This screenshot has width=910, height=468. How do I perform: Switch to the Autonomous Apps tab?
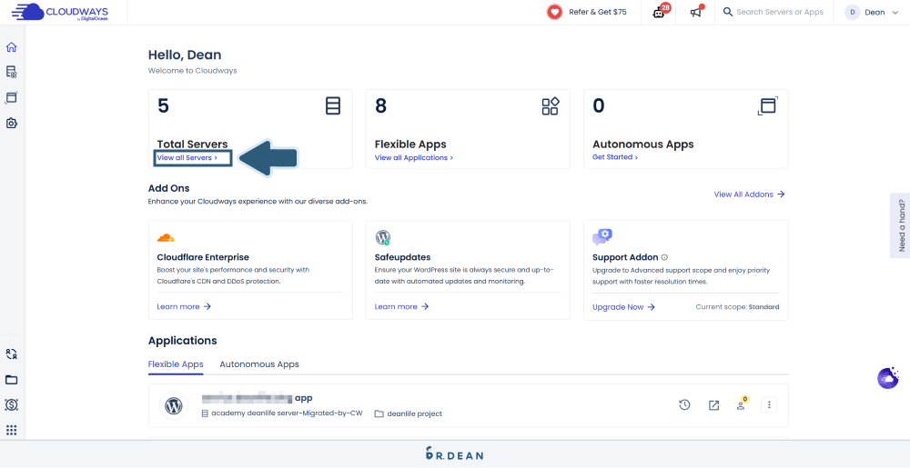tap(259, 364)
